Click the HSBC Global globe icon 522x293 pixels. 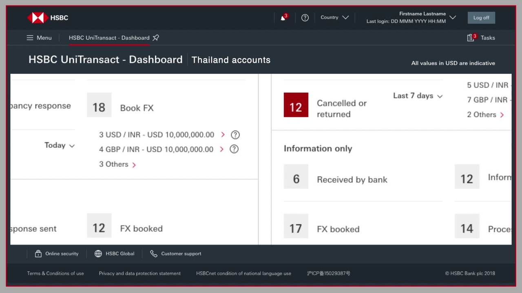[98, 254]
